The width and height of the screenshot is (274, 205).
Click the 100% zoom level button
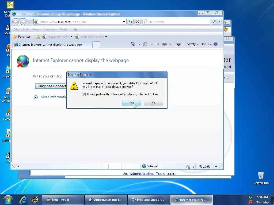tap(205, 167)
